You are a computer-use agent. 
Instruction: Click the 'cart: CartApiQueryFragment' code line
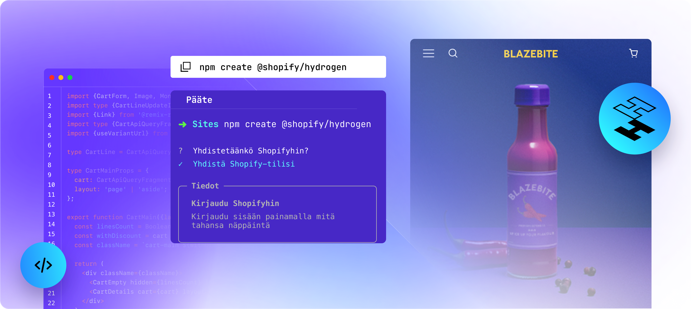coord(122,180)
